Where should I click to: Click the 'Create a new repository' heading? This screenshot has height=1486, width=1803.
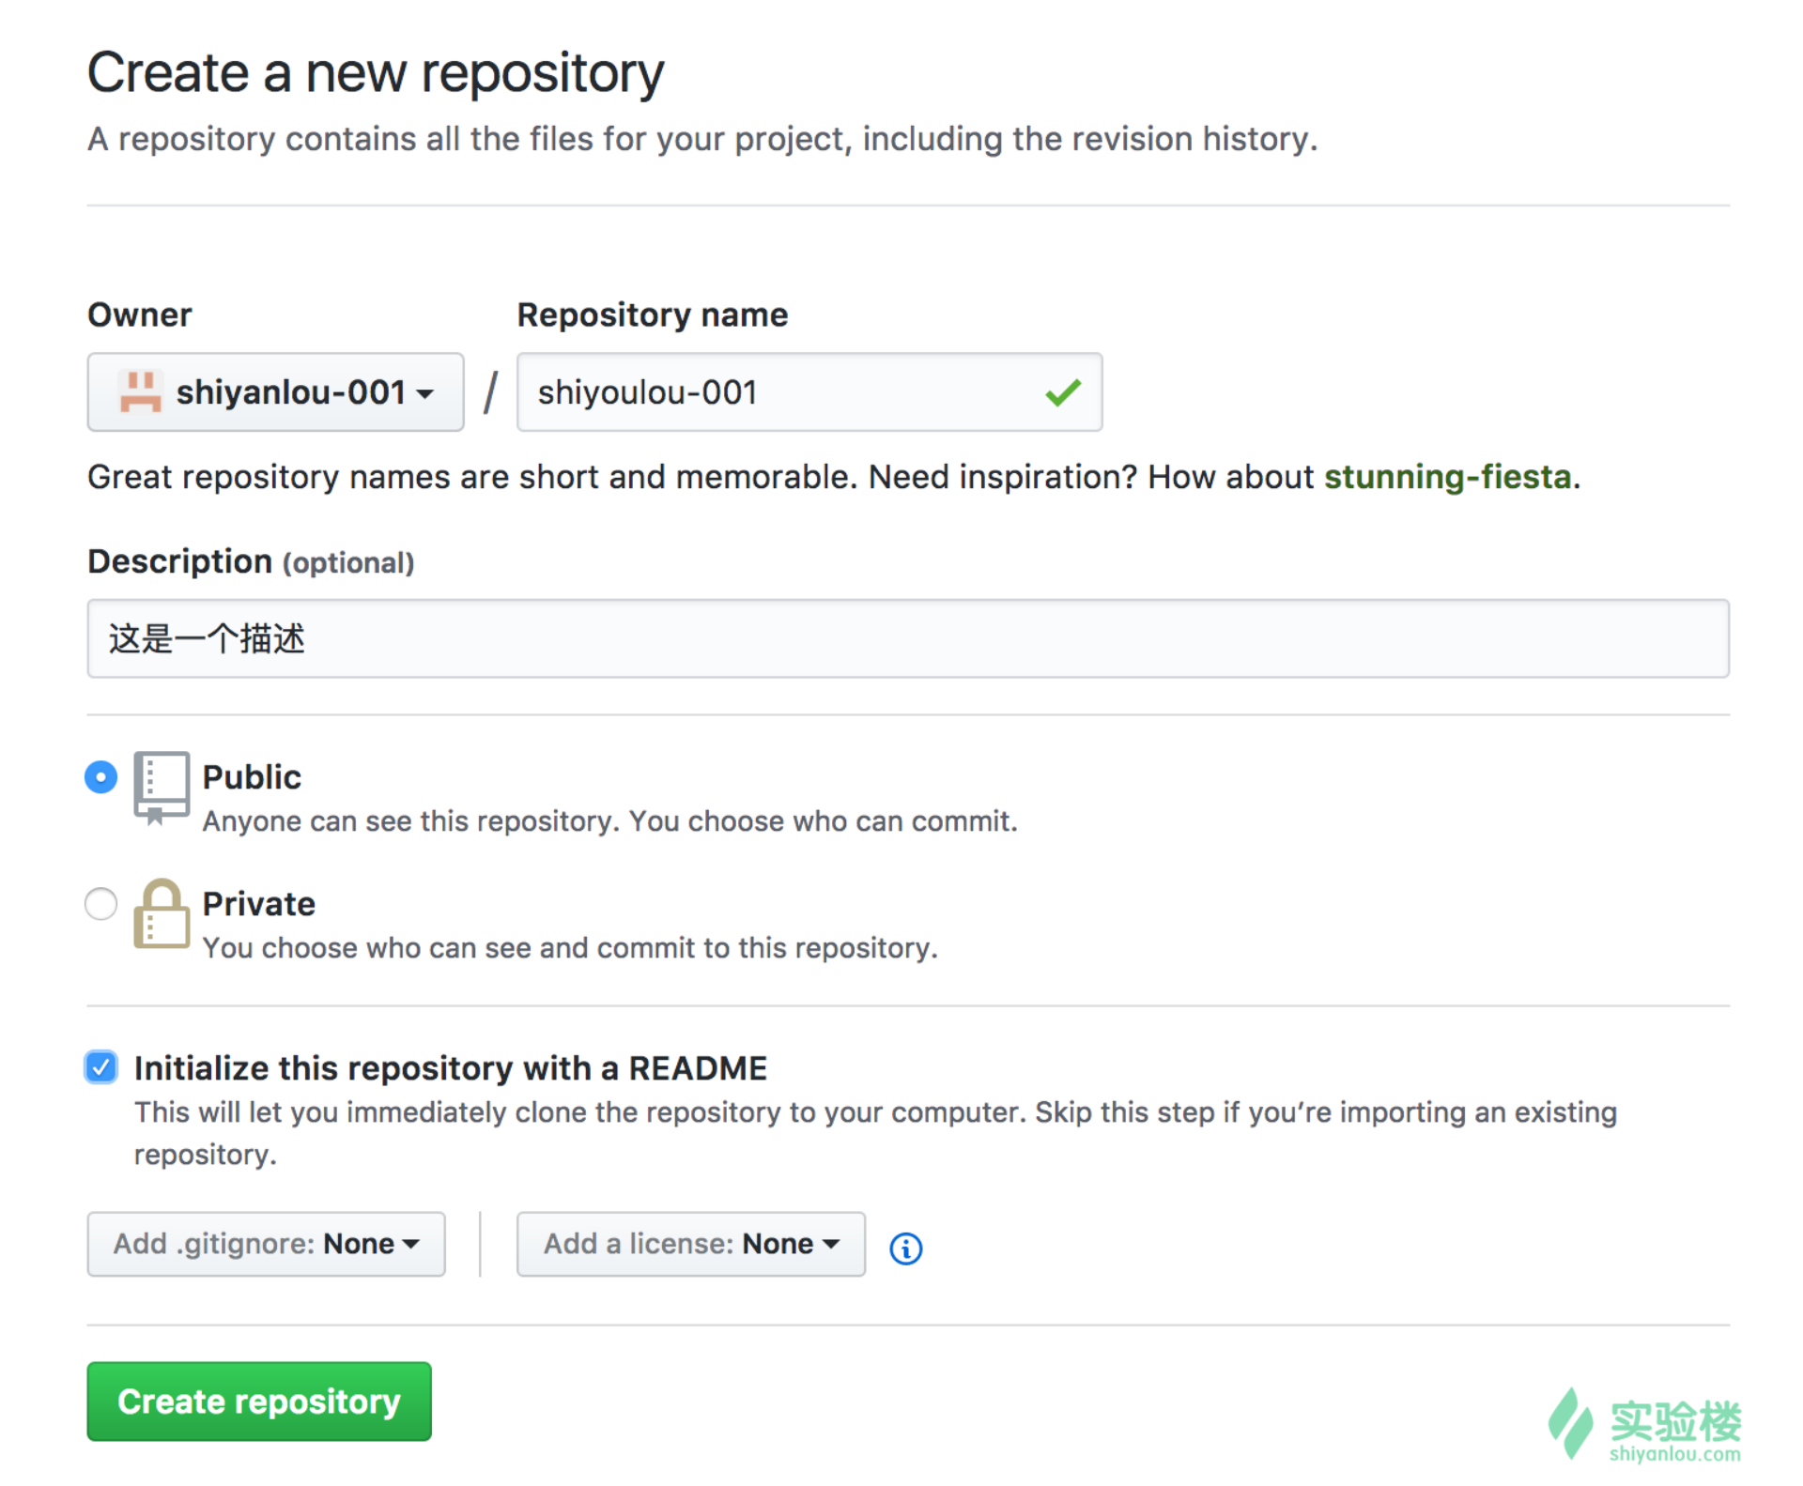click(x=376, y=73)
